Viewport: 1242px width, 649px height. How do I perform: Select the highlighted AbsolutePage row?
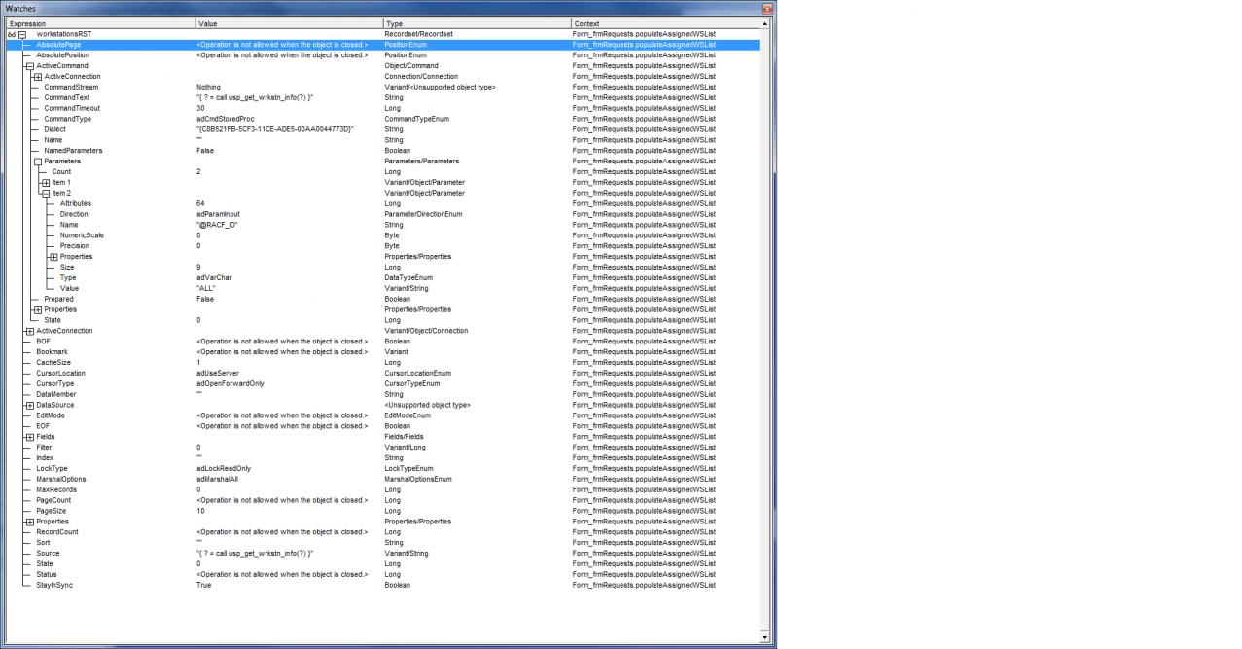(382, 45)
